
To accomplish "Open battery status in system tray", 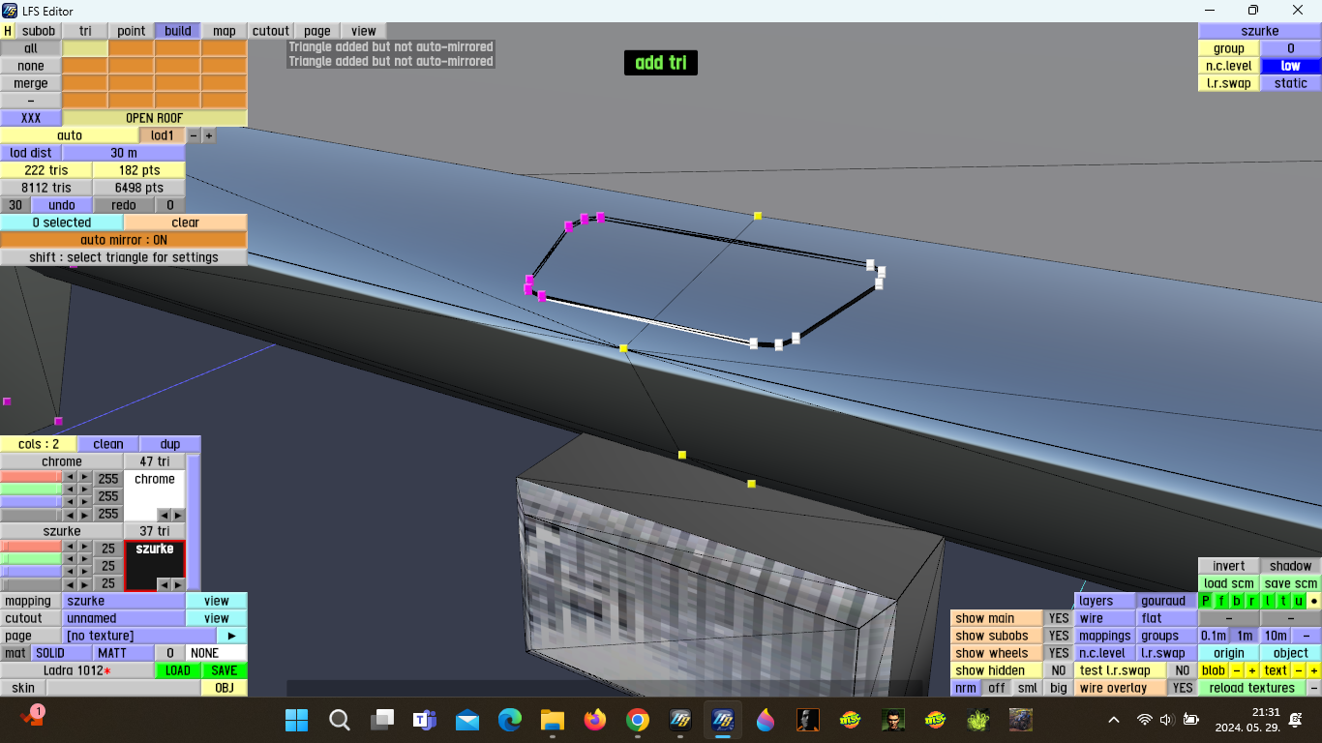I will pyautogui.click(x=1190, y=720).
